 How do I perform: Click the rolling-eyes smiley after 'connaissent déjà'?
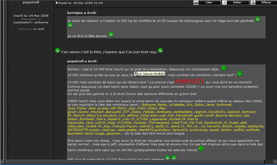[x=224, y=68]
